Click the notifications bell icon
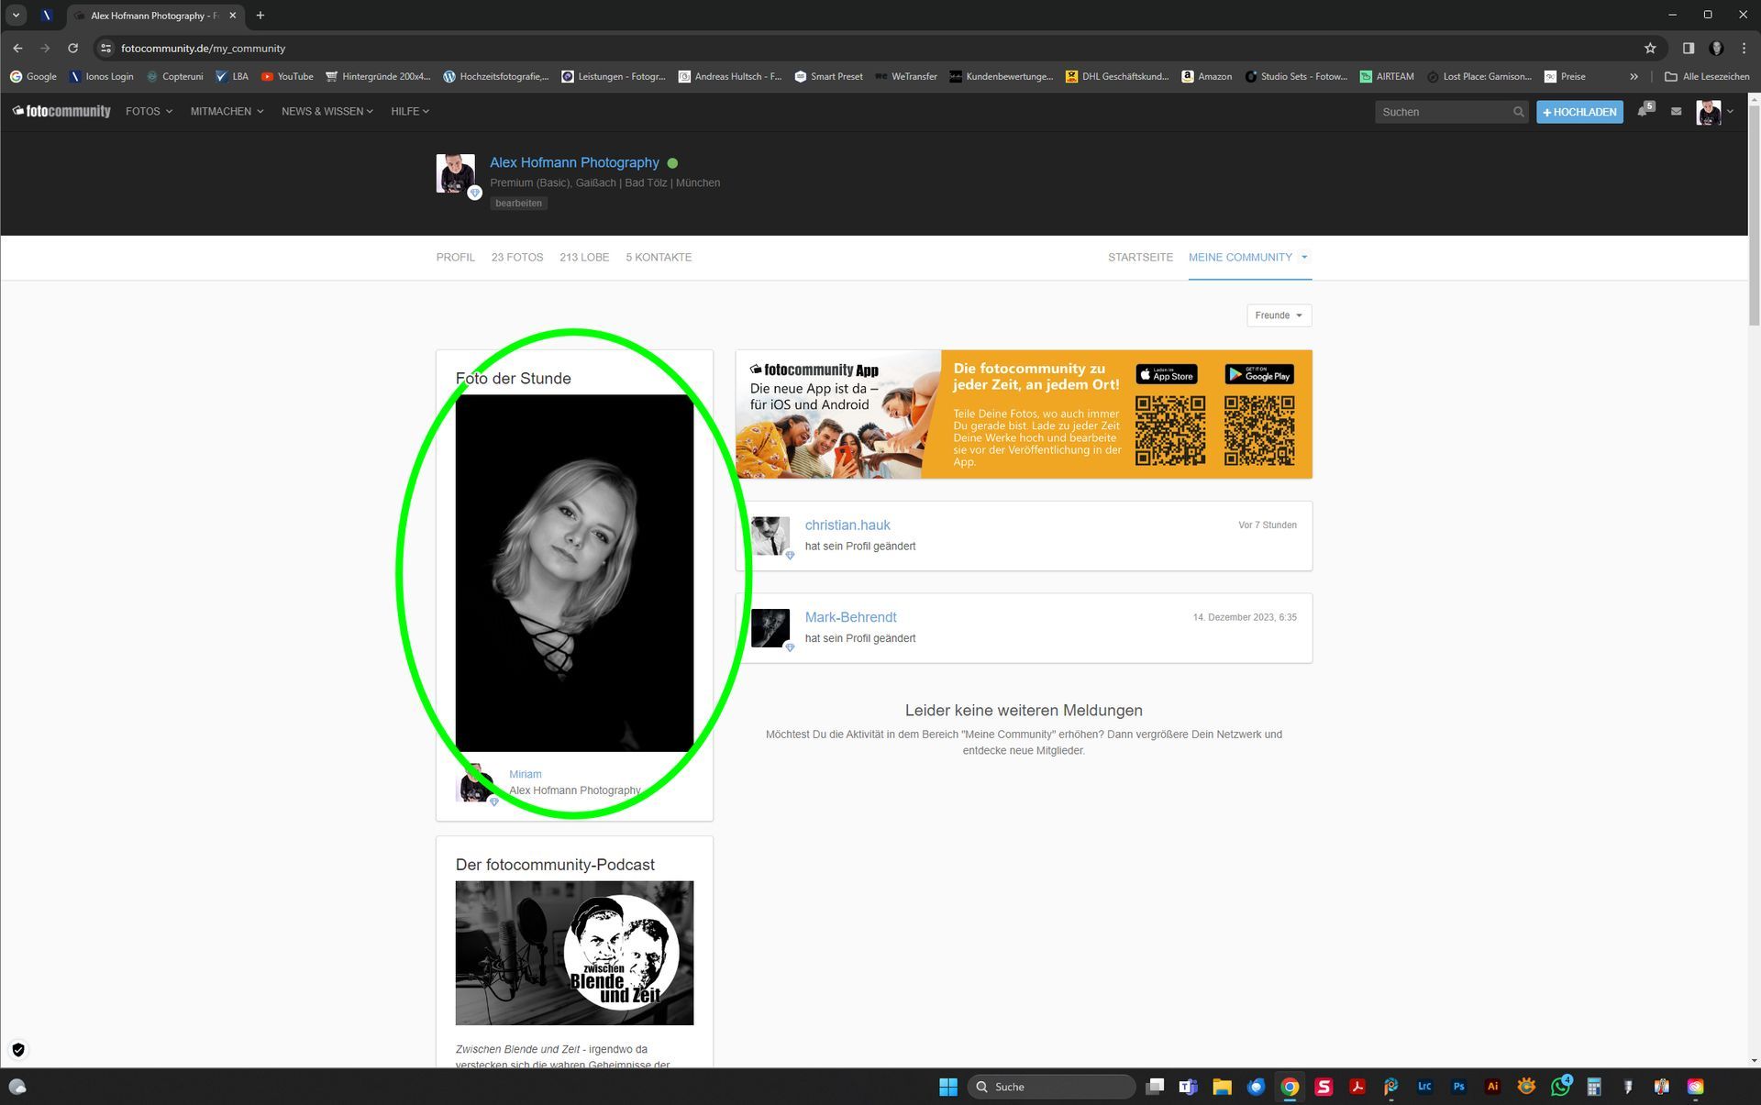 click(x=1643, y=112)
